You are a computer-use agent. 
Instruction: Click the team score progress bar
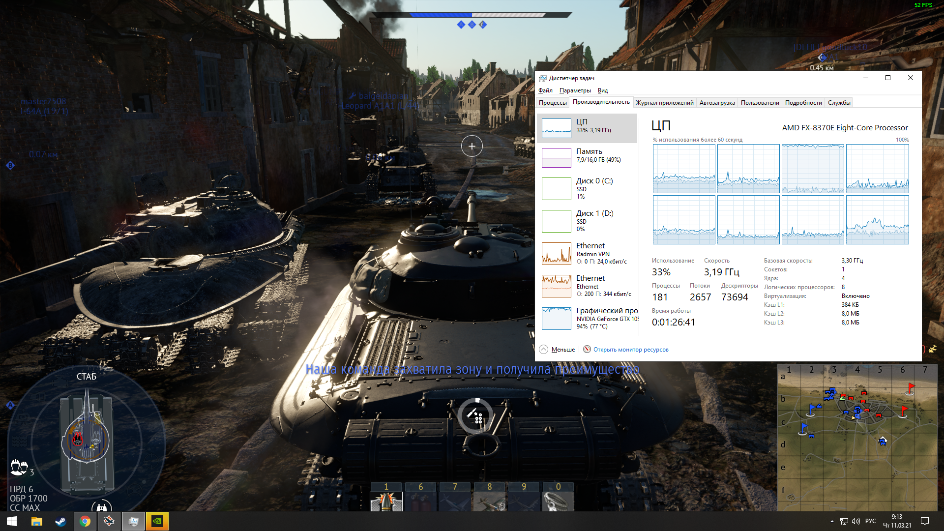point(472,15)
